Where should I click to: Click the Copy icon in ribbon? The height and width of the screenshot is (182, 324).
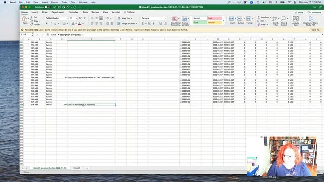click(31, 21)
